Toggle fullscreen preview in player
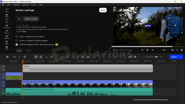185x104 pixels. point(177,50)
